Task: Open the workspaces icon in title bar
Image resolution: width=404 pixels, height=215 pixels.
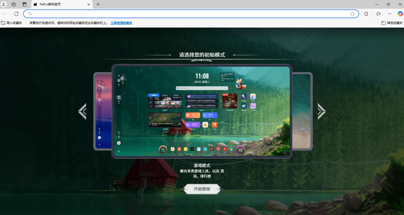Action: [14, 4]
